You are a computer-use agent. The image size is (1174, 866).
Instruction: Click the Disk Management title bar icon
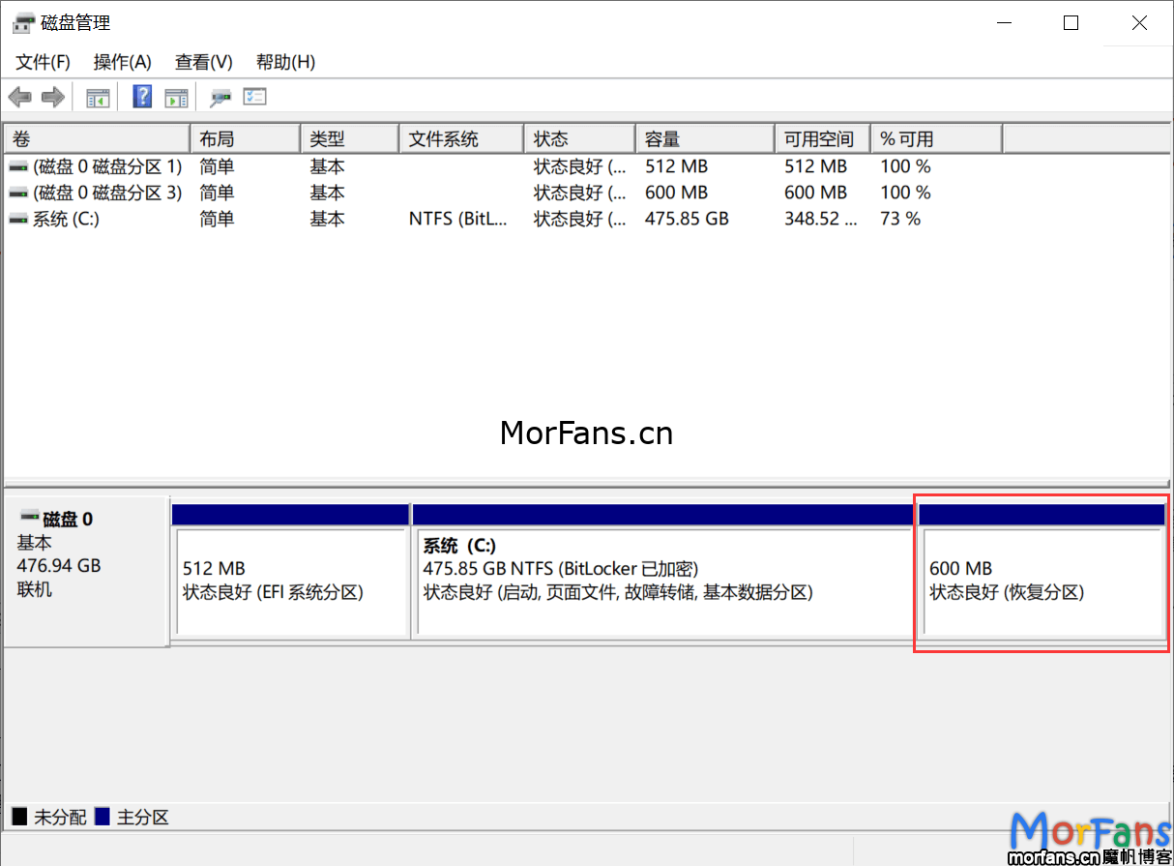click(23, 23)
